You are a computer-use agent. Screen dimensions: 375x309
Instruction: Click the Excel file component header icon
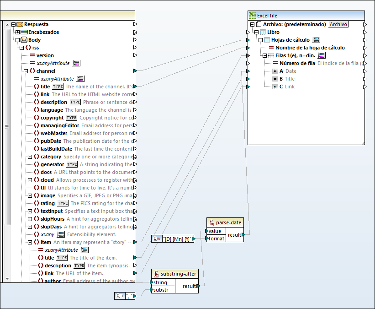coord(252,15)
